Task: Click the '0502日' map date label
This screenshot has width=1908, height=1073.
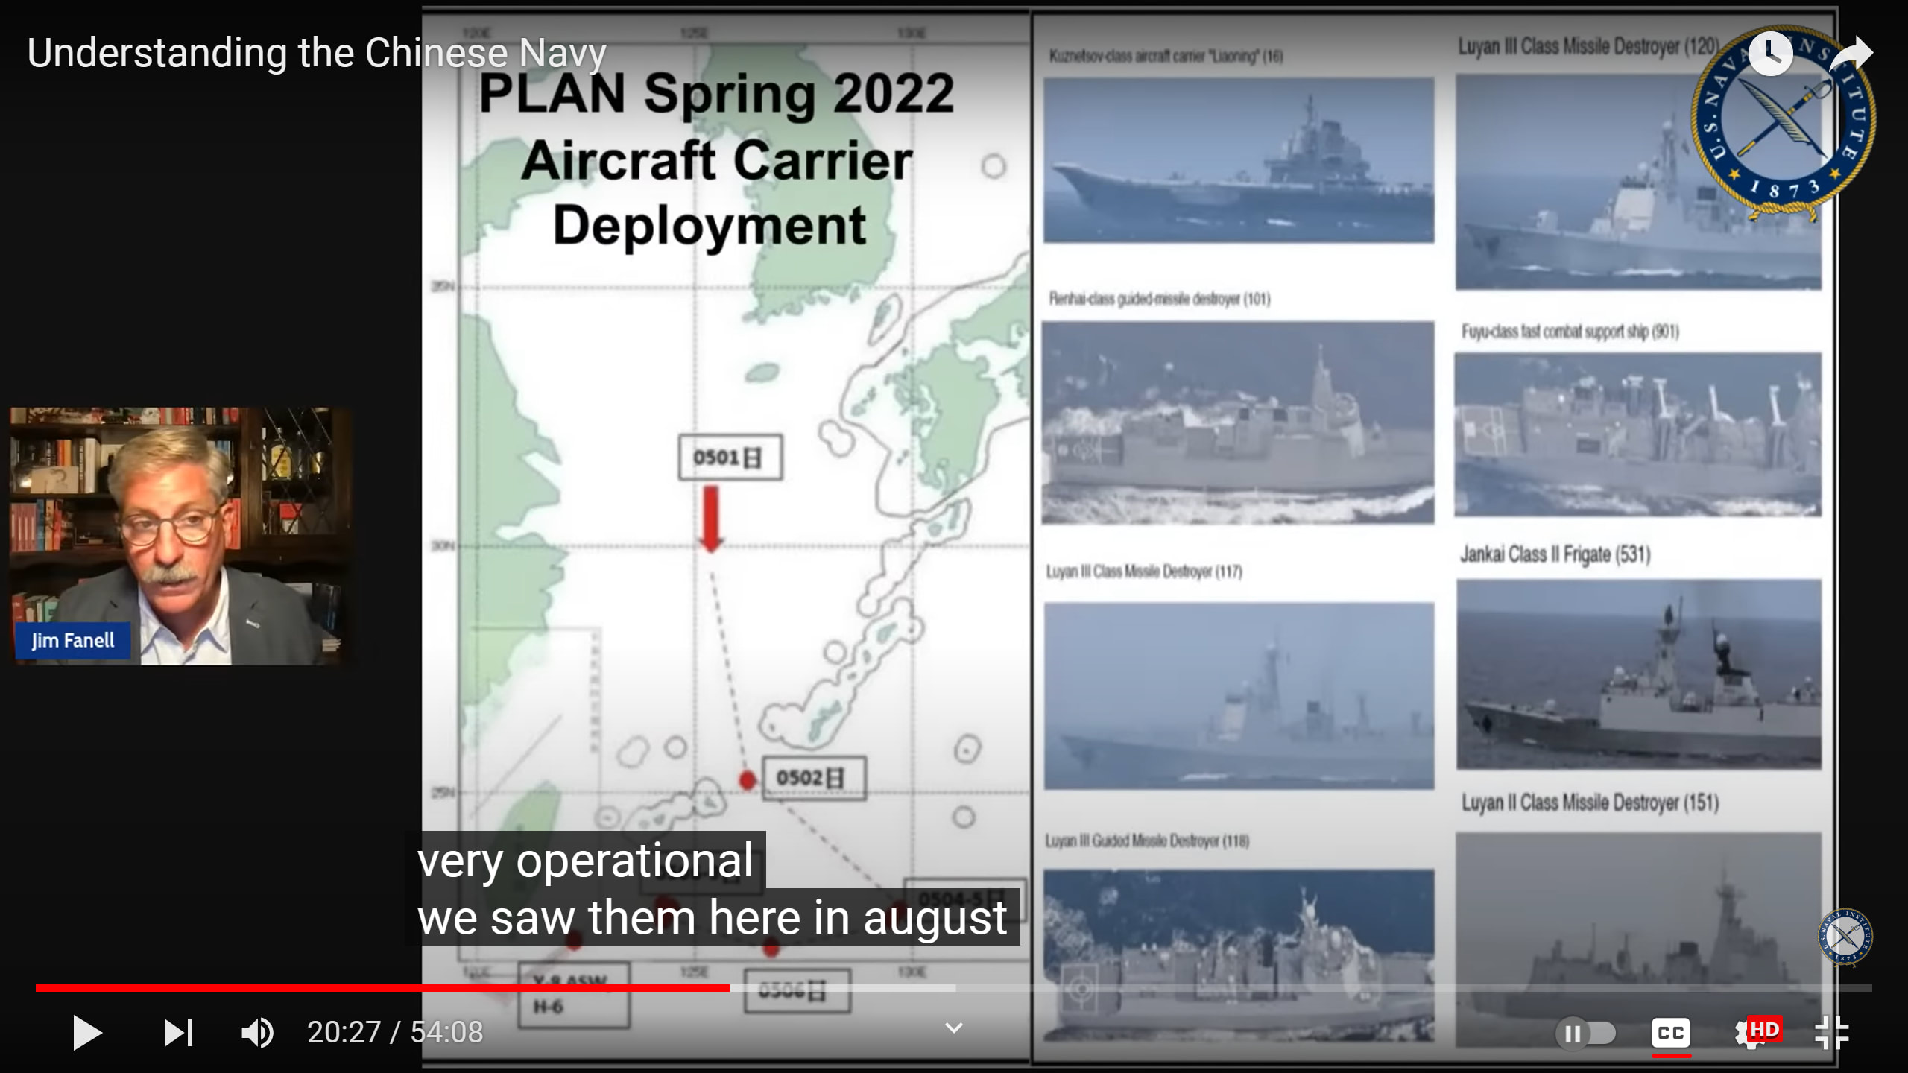Action: coord(814,779)
